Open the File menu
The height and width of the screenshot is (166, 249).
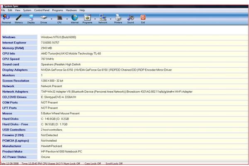pos(3,10)
